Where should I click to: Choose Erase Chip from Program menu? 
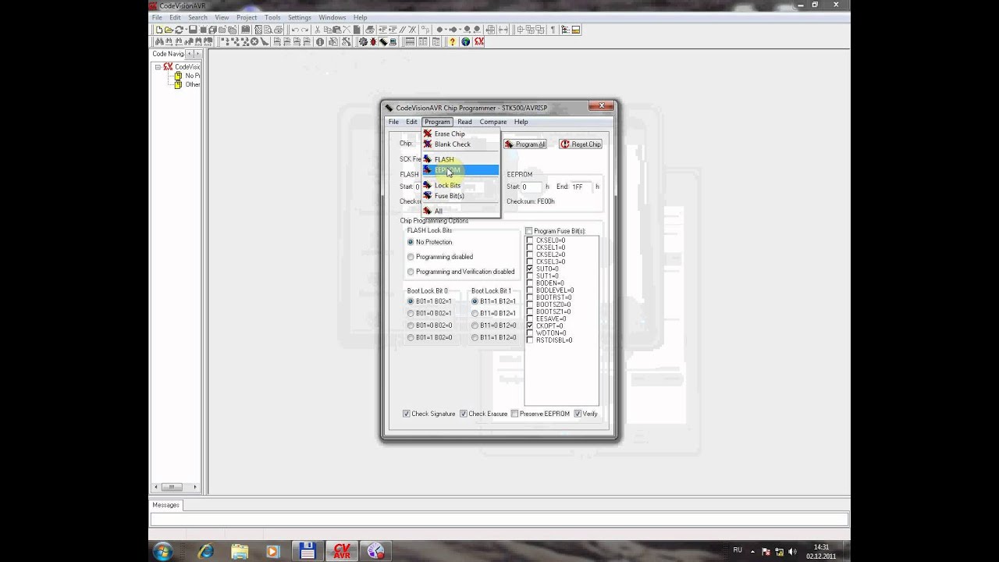click(x=460, y=133)
